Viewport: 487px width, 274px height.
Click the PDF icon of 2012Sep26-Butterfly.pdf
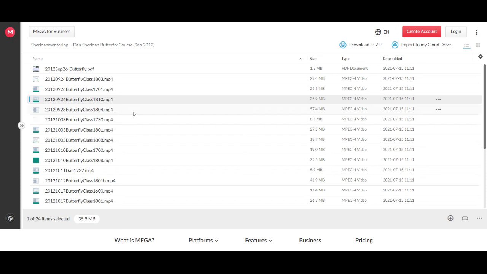click(36, 69)
